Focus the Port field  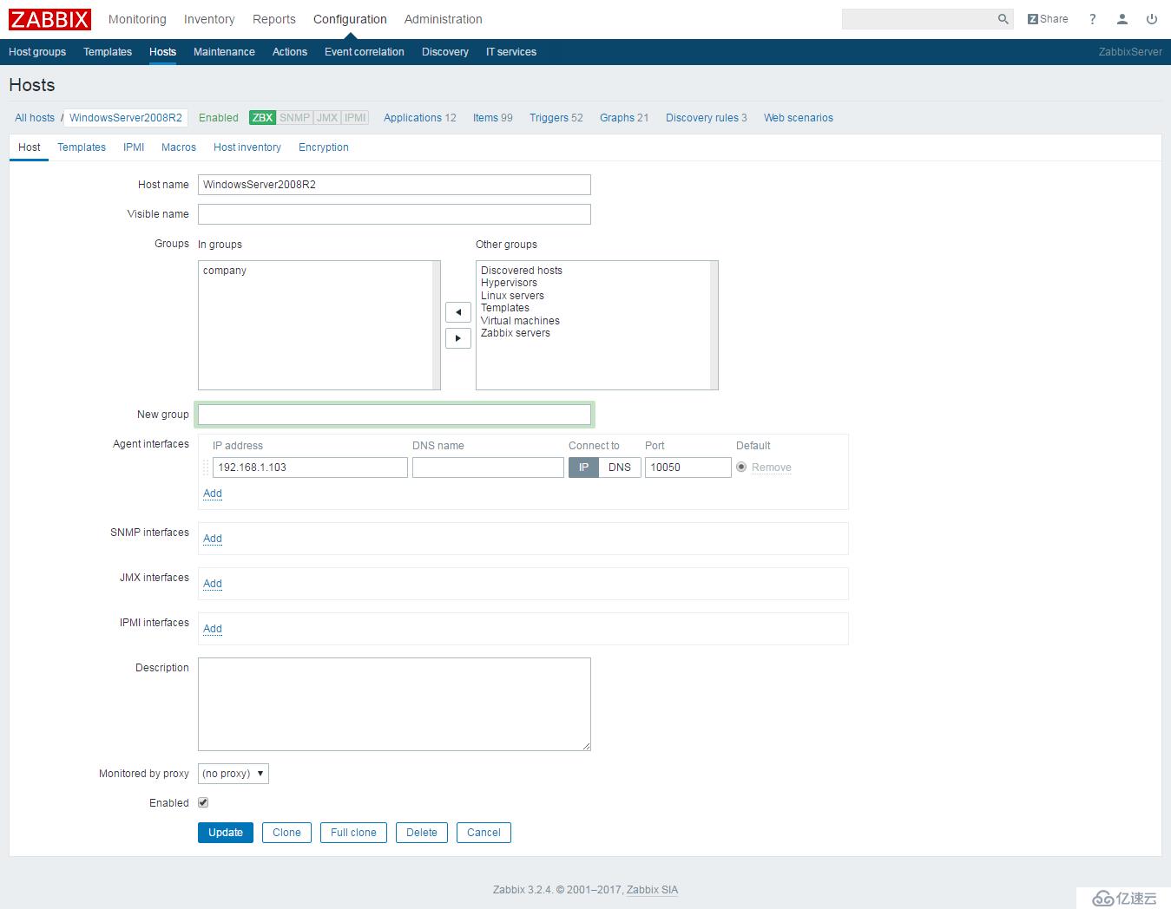point(688,468)
